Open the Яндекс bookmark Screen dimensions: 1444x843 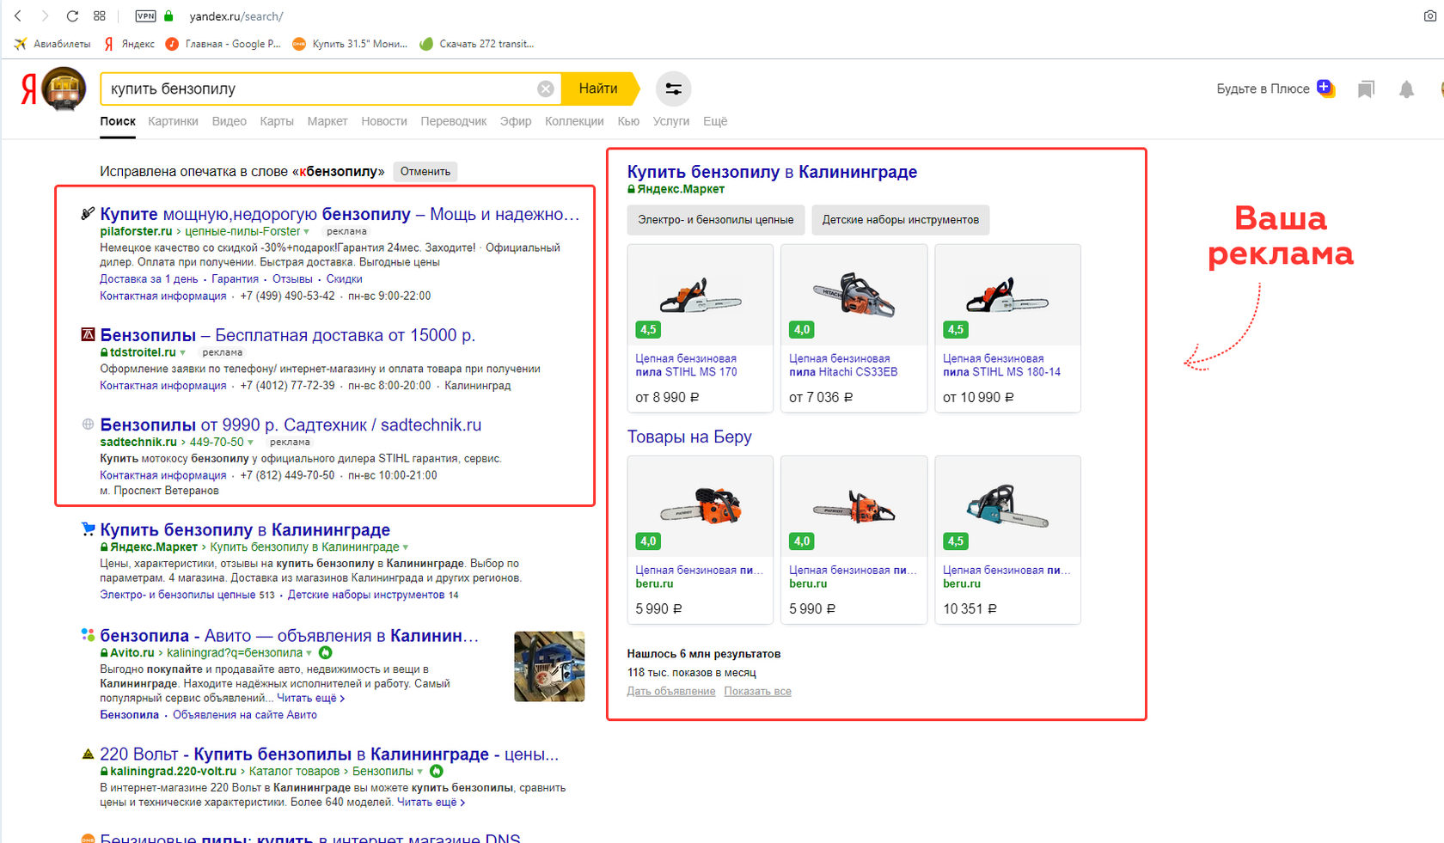tap(129, 44)
